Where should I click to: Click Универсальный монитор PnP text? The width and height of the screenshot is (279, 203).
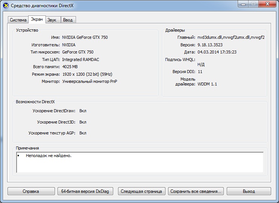[89, 81]
